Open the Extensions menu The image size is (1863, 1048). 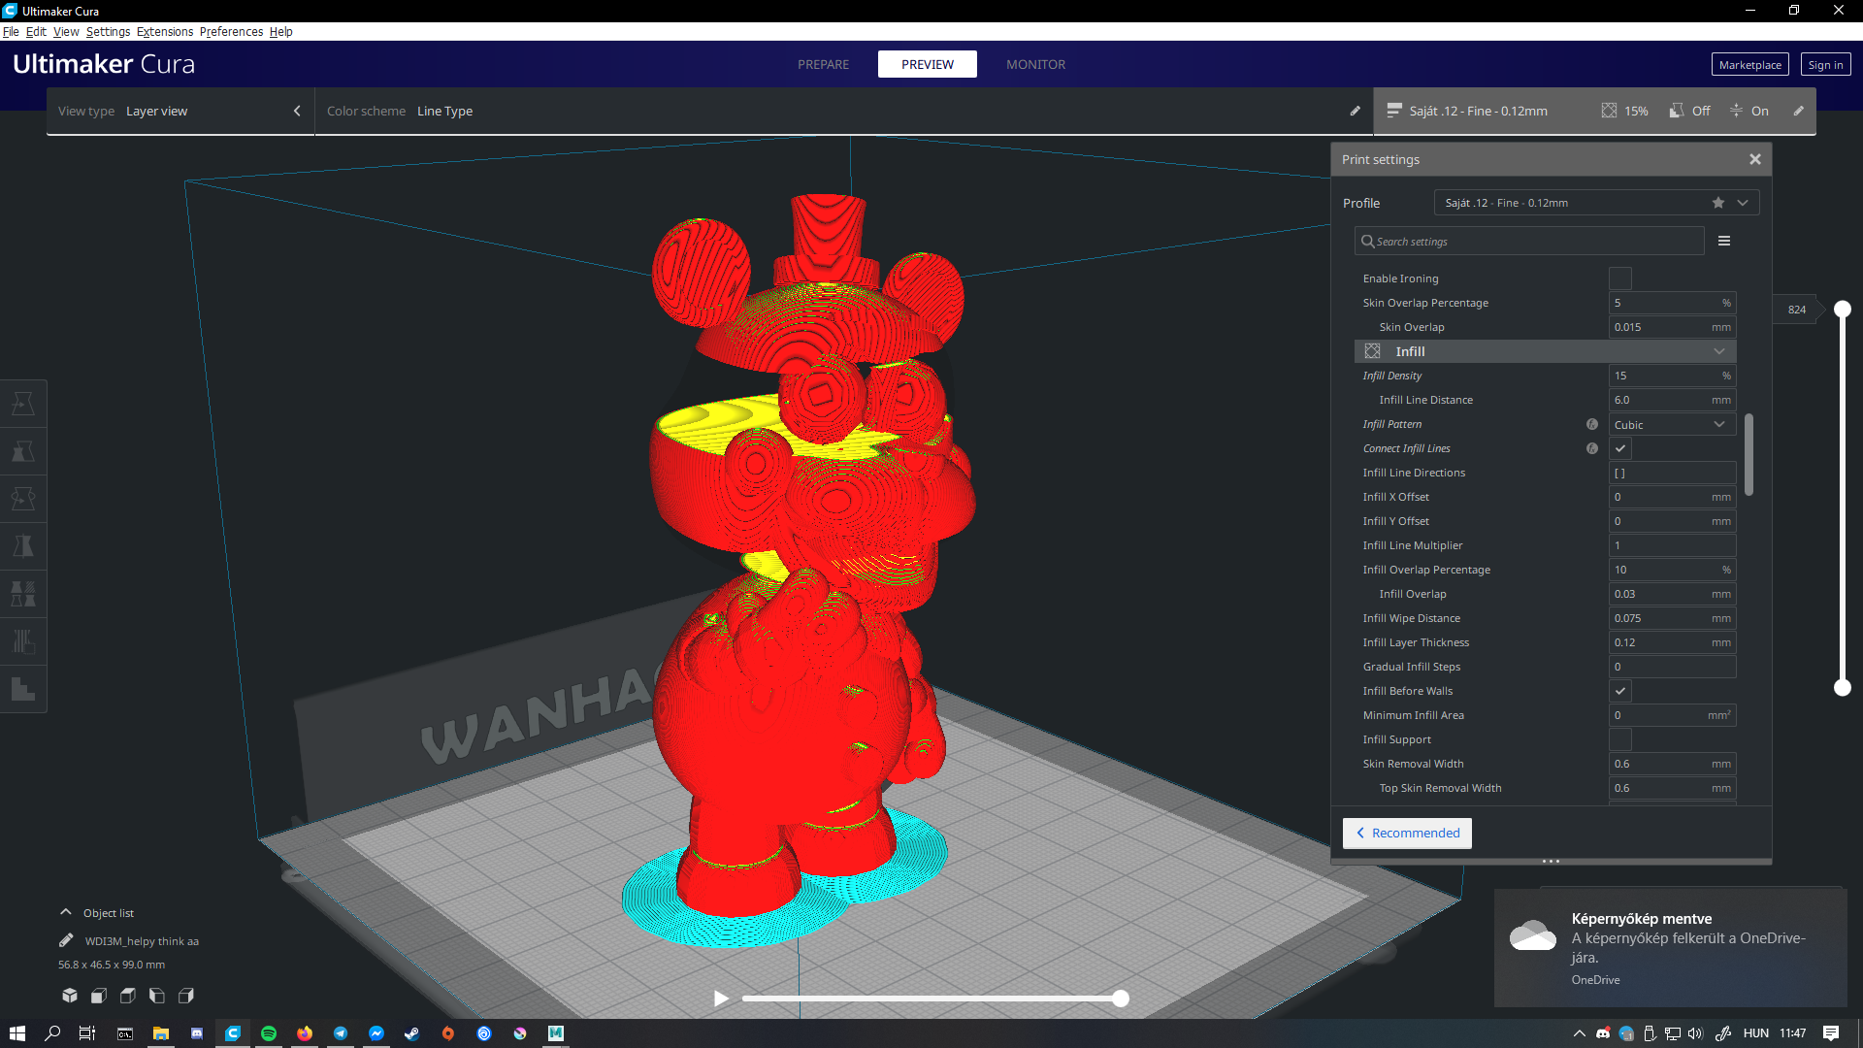tap(165, 31)
